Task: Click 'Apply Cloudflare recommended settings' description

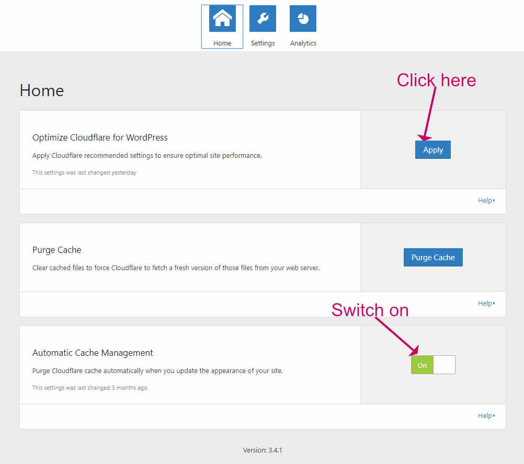Action: tap(147, 156)
